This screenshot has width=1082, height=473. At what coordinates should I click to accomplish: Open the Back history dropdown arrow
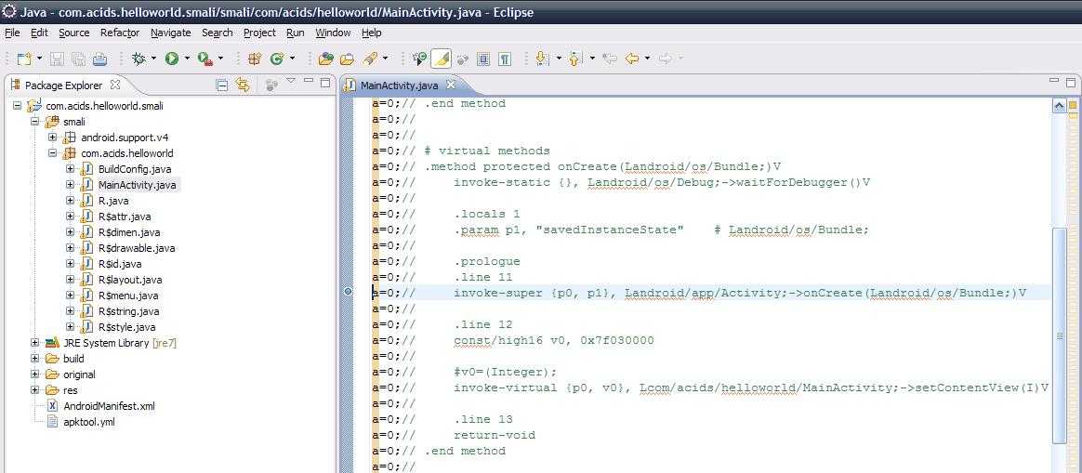coord(647,59)
